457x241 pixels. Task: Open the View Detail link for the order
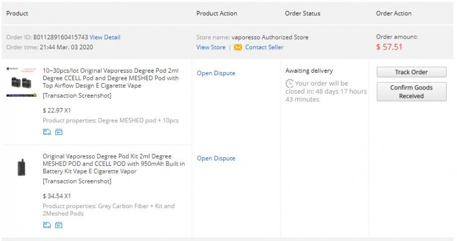click(105, 37)
